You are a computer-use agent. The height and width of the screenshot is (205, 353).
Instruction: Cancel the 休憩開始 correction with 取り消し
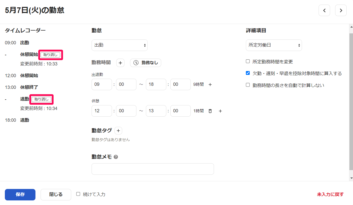click(51, 55)
